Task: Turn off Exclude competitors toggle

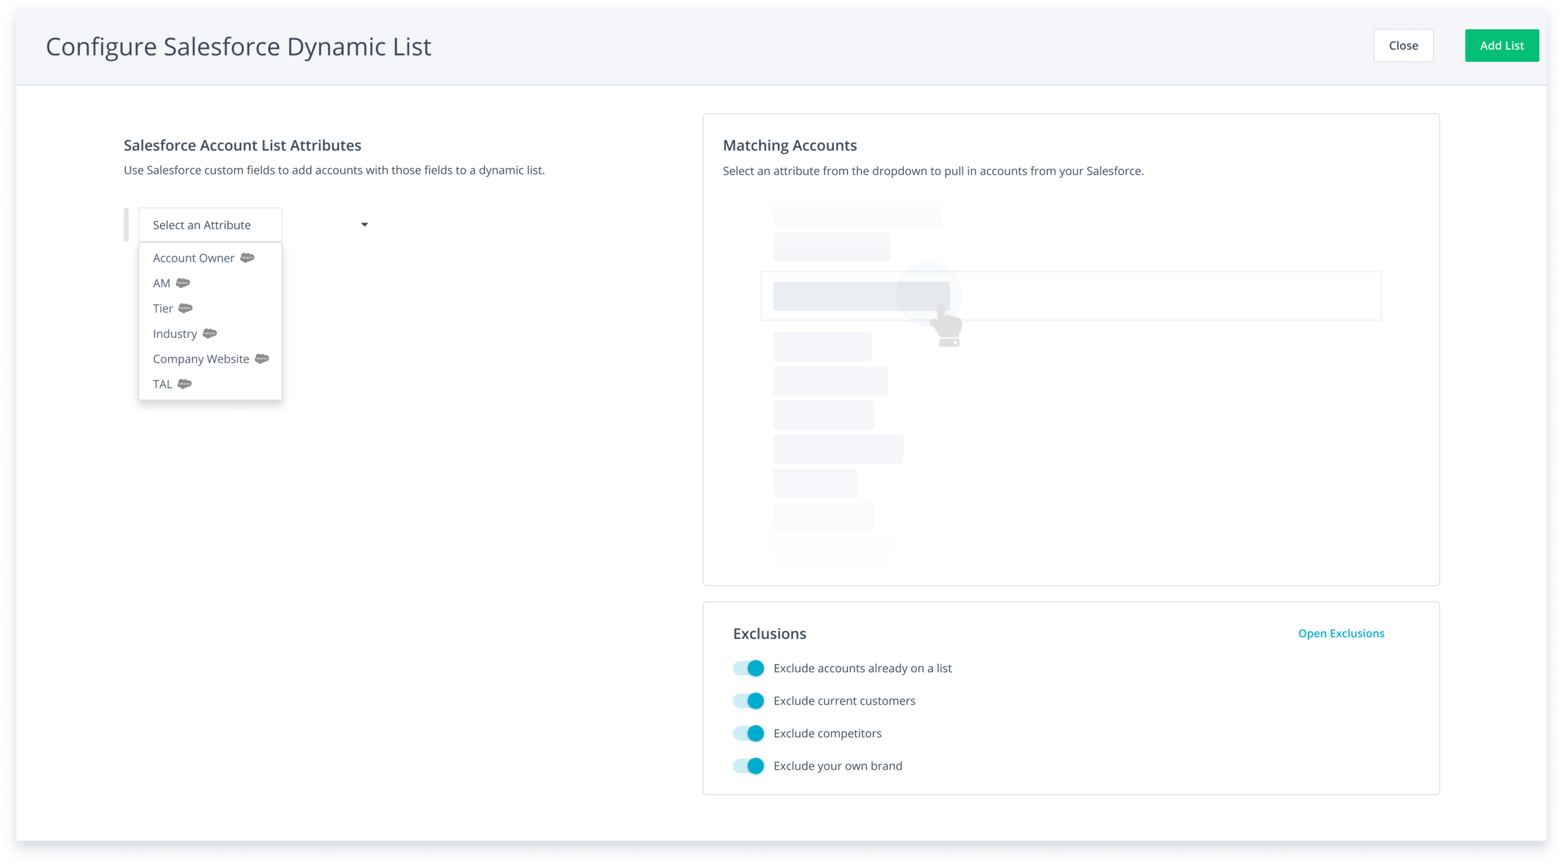Action: pos(748,733)
